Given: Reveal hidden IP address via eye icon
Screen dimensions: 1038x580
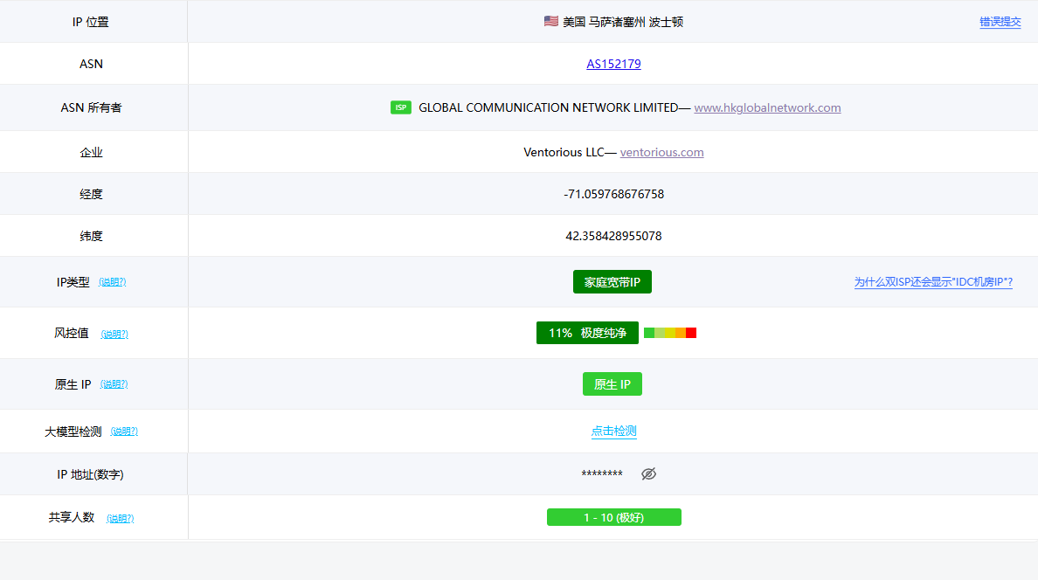Looking at the screenshot, I should tap(648, 473).
